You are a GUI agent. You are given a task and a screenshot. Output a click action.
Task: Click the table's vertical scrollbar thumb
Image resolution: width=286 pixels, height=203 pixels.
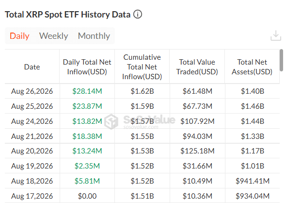[282, 60]
